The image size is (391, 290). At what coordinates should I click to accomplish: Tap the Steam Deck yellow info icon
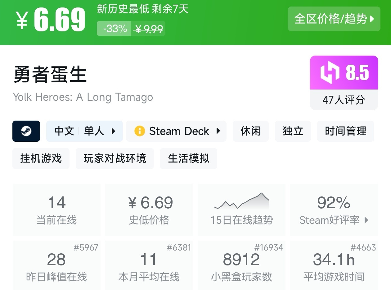(x=139, y=131)
